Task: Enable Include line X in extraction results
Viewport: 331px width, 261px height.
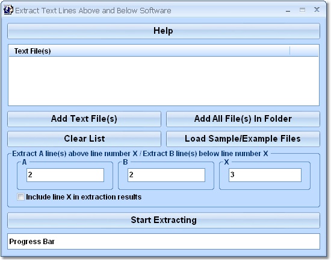Action: tap(20, 197)
